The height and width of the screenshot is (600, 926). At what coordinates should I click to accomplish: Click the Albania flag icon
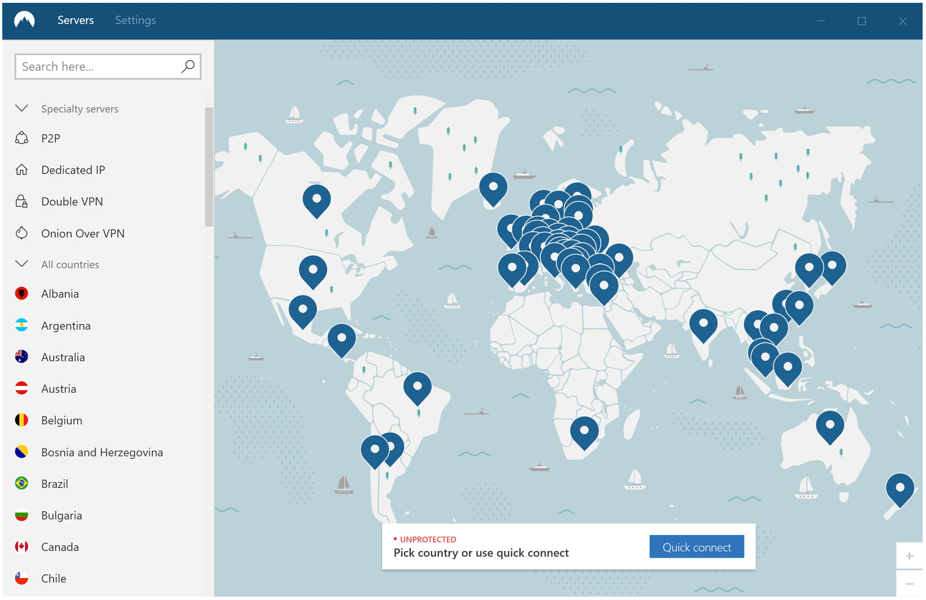[21, 293]
